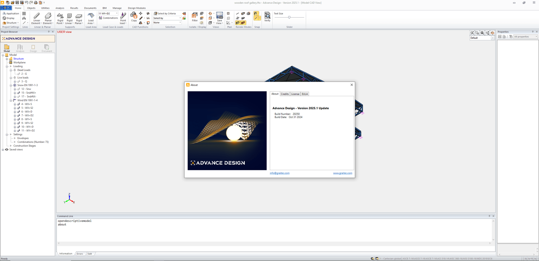Open the load case dropdown showing 11 WY+D2
The width and height of the screenshot is (539, 261).
108,13
